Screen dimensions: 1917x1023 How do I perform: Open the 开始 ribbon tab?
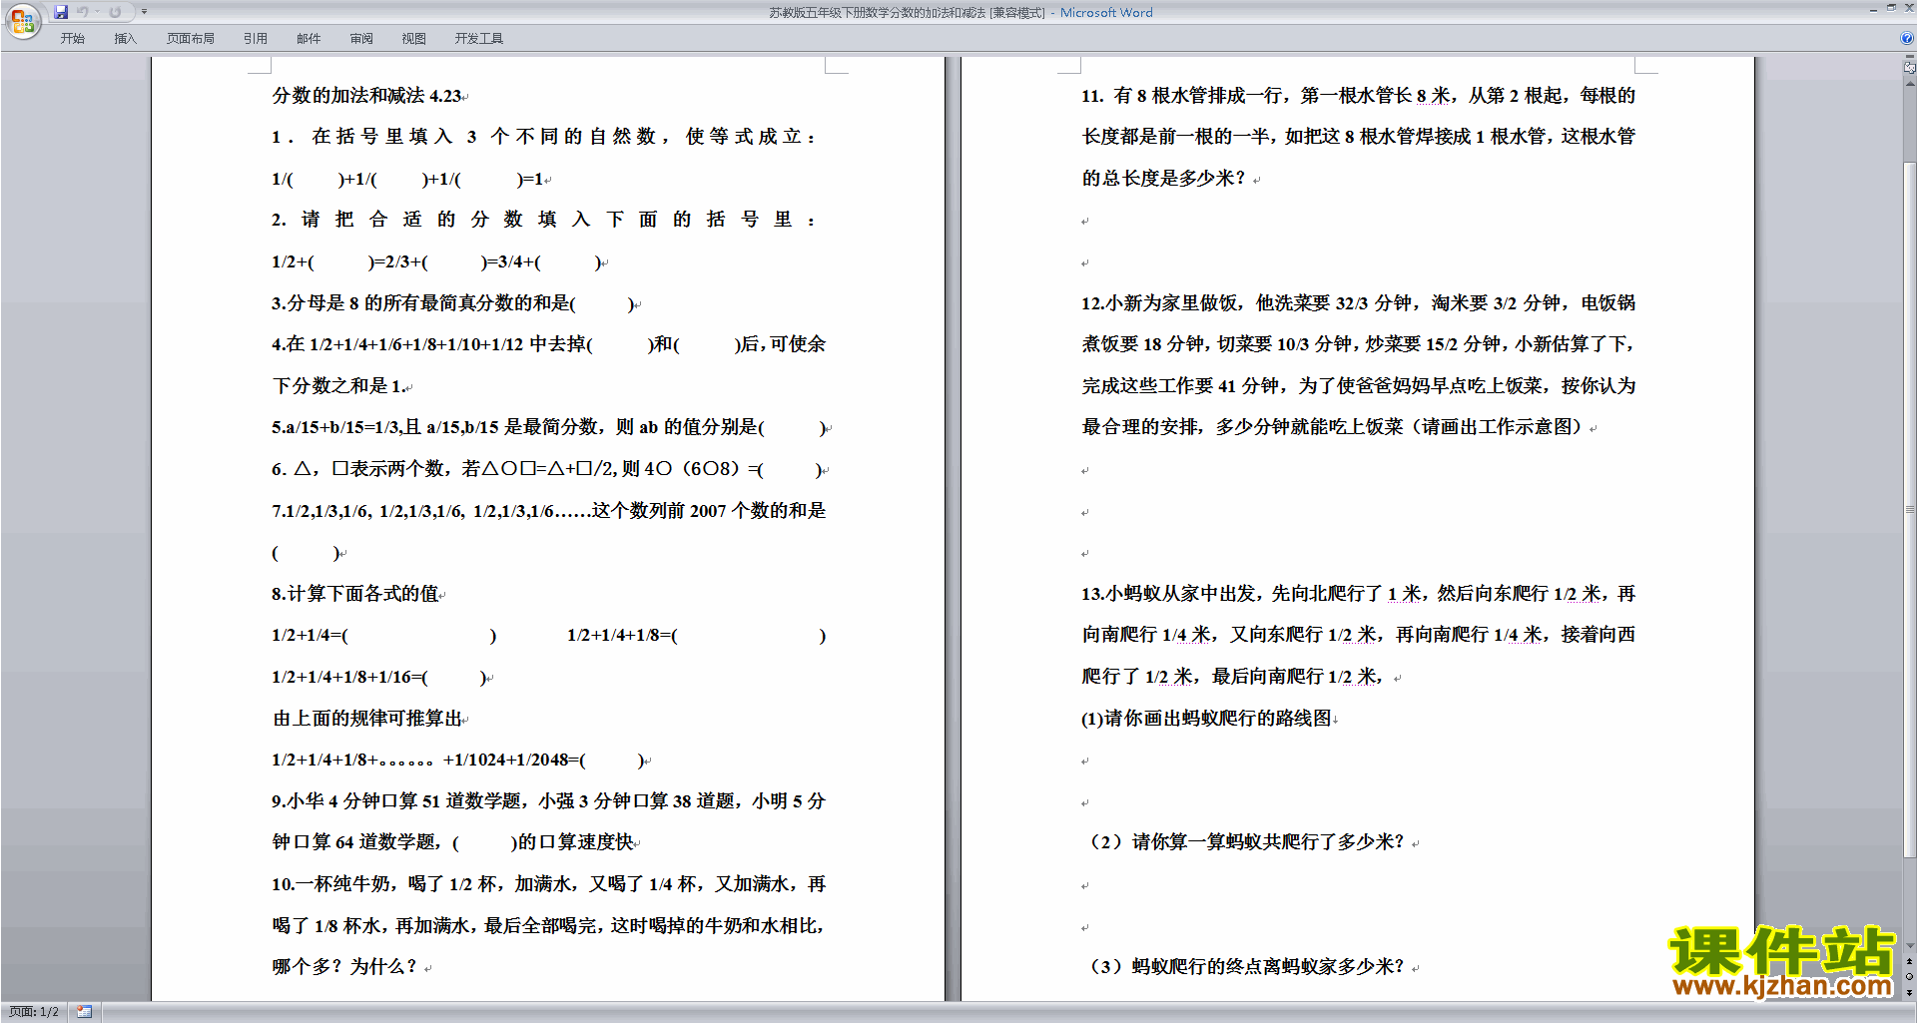pos(72,39)
